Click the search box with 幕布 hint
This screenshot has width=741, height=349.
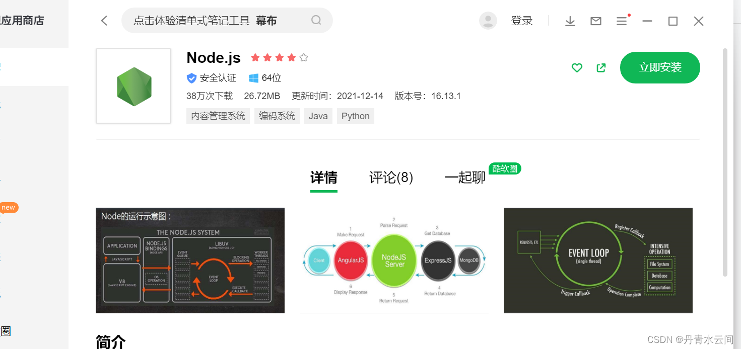click(227, 21)
